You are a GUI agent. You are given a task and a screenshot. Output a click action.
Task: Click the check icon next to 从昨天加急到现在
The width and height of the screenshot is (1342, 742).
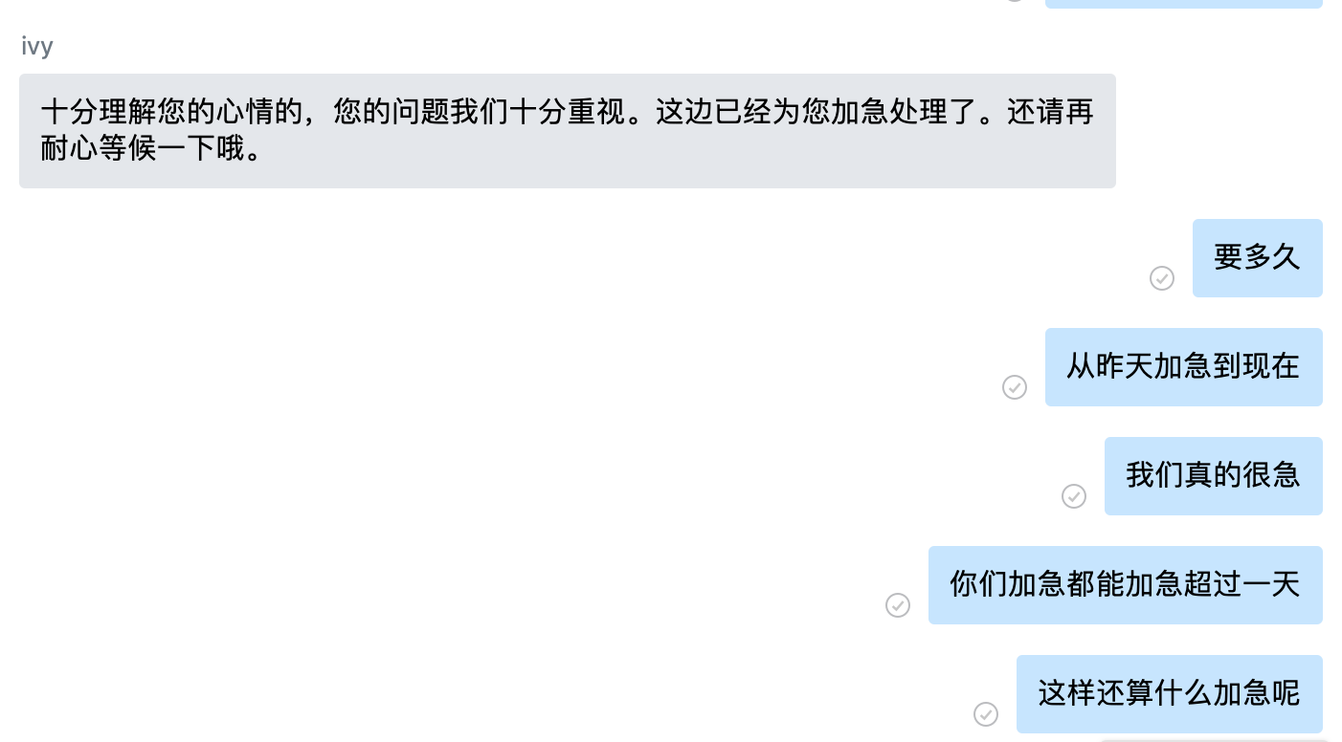(1015, 387)
